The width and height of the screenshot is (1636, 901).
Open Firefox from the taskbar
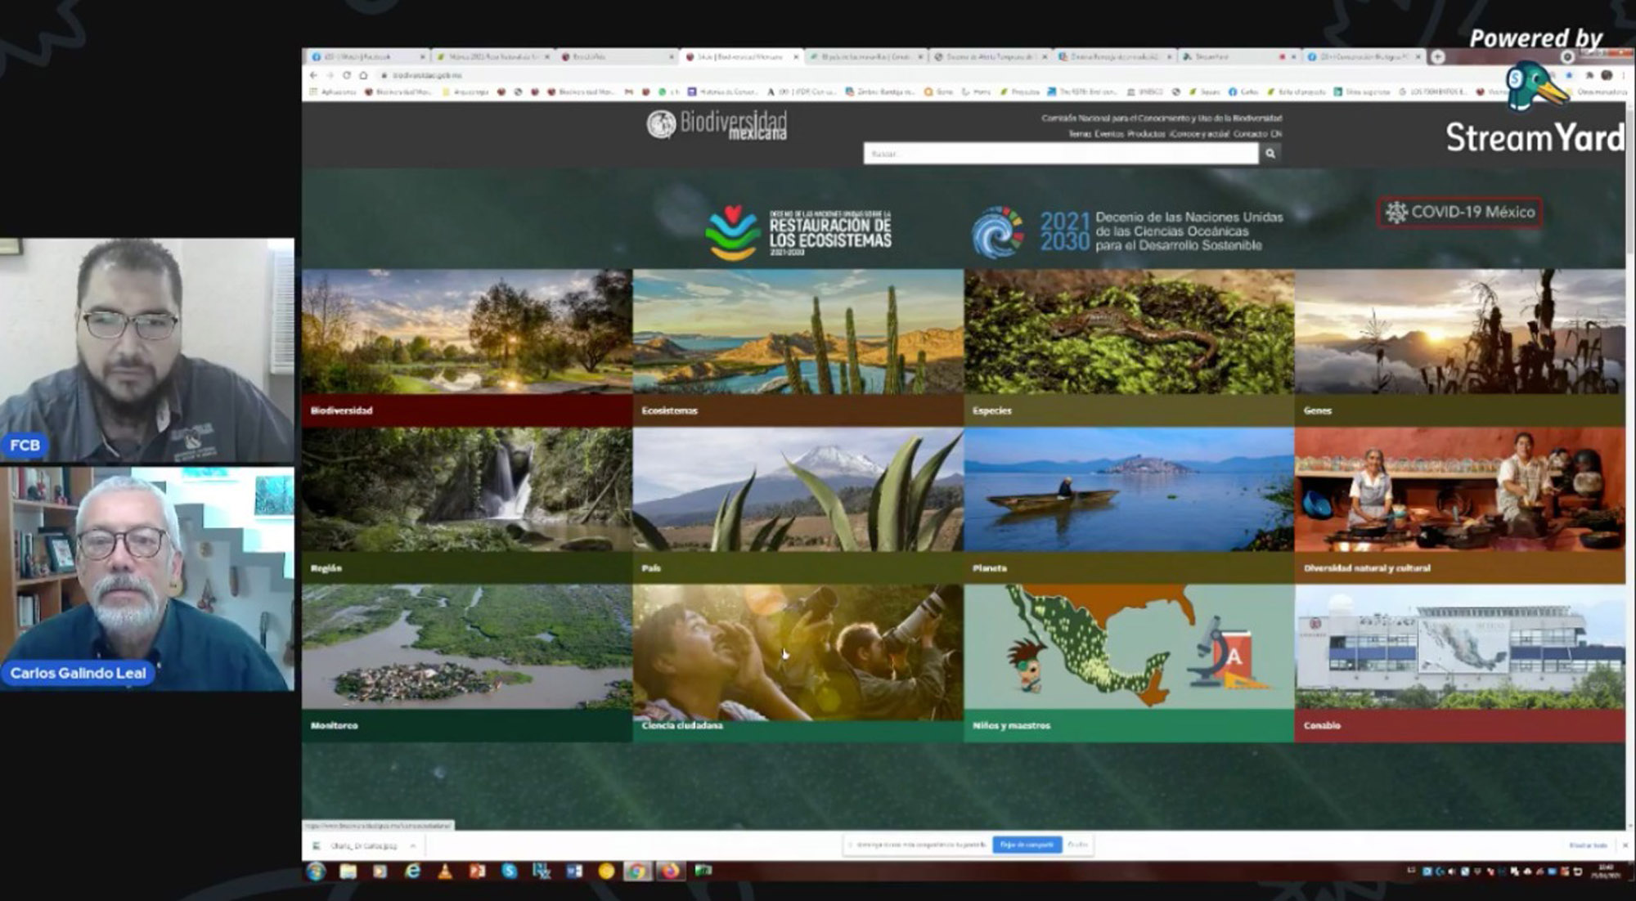pyautogui.click(x=670, y=872)
